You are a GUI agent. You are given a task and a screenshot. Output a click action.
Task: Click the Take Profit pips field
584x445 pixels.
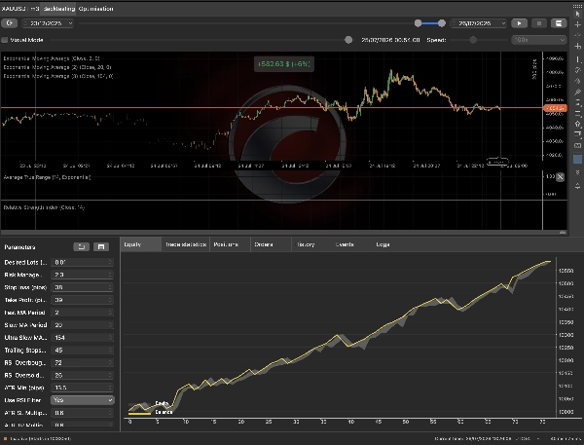(x=82, y=300)
